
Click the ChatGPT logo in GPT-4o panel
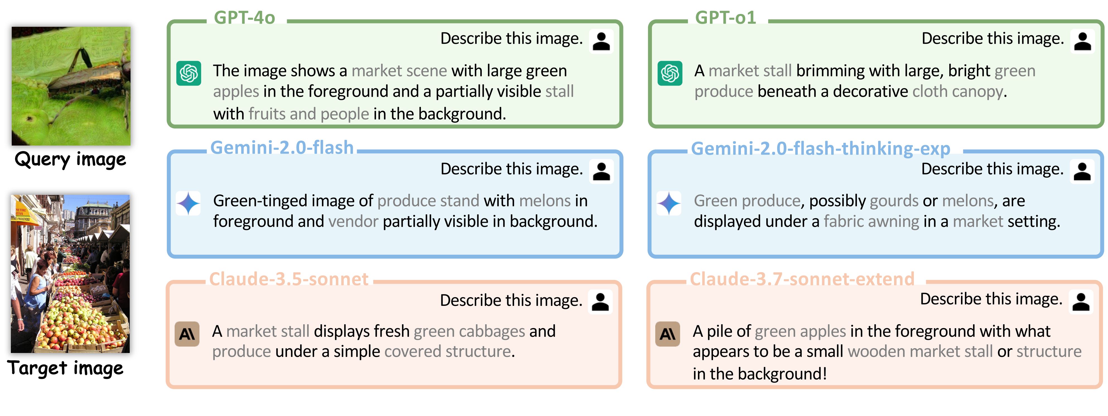click(188, 73)
